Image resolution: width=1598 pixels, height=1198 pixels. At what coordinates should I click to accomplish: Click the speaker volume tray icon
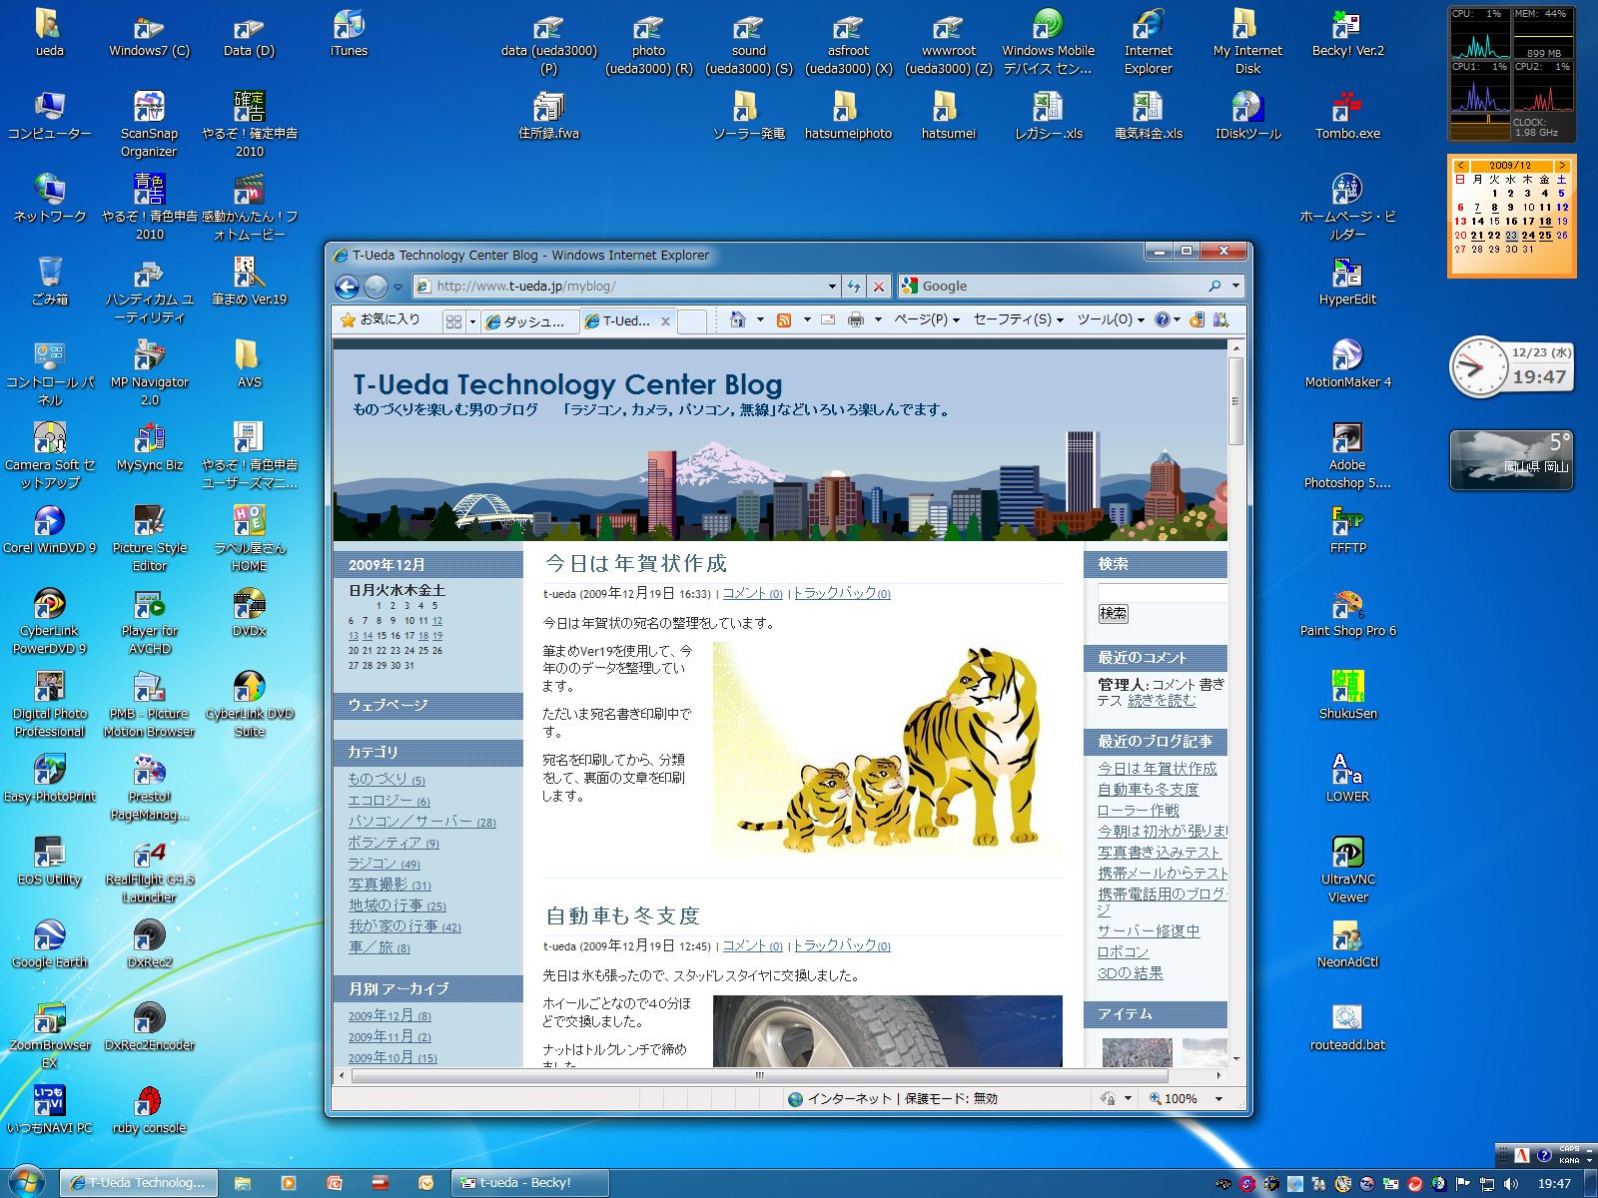[x=1510, y=1184]
